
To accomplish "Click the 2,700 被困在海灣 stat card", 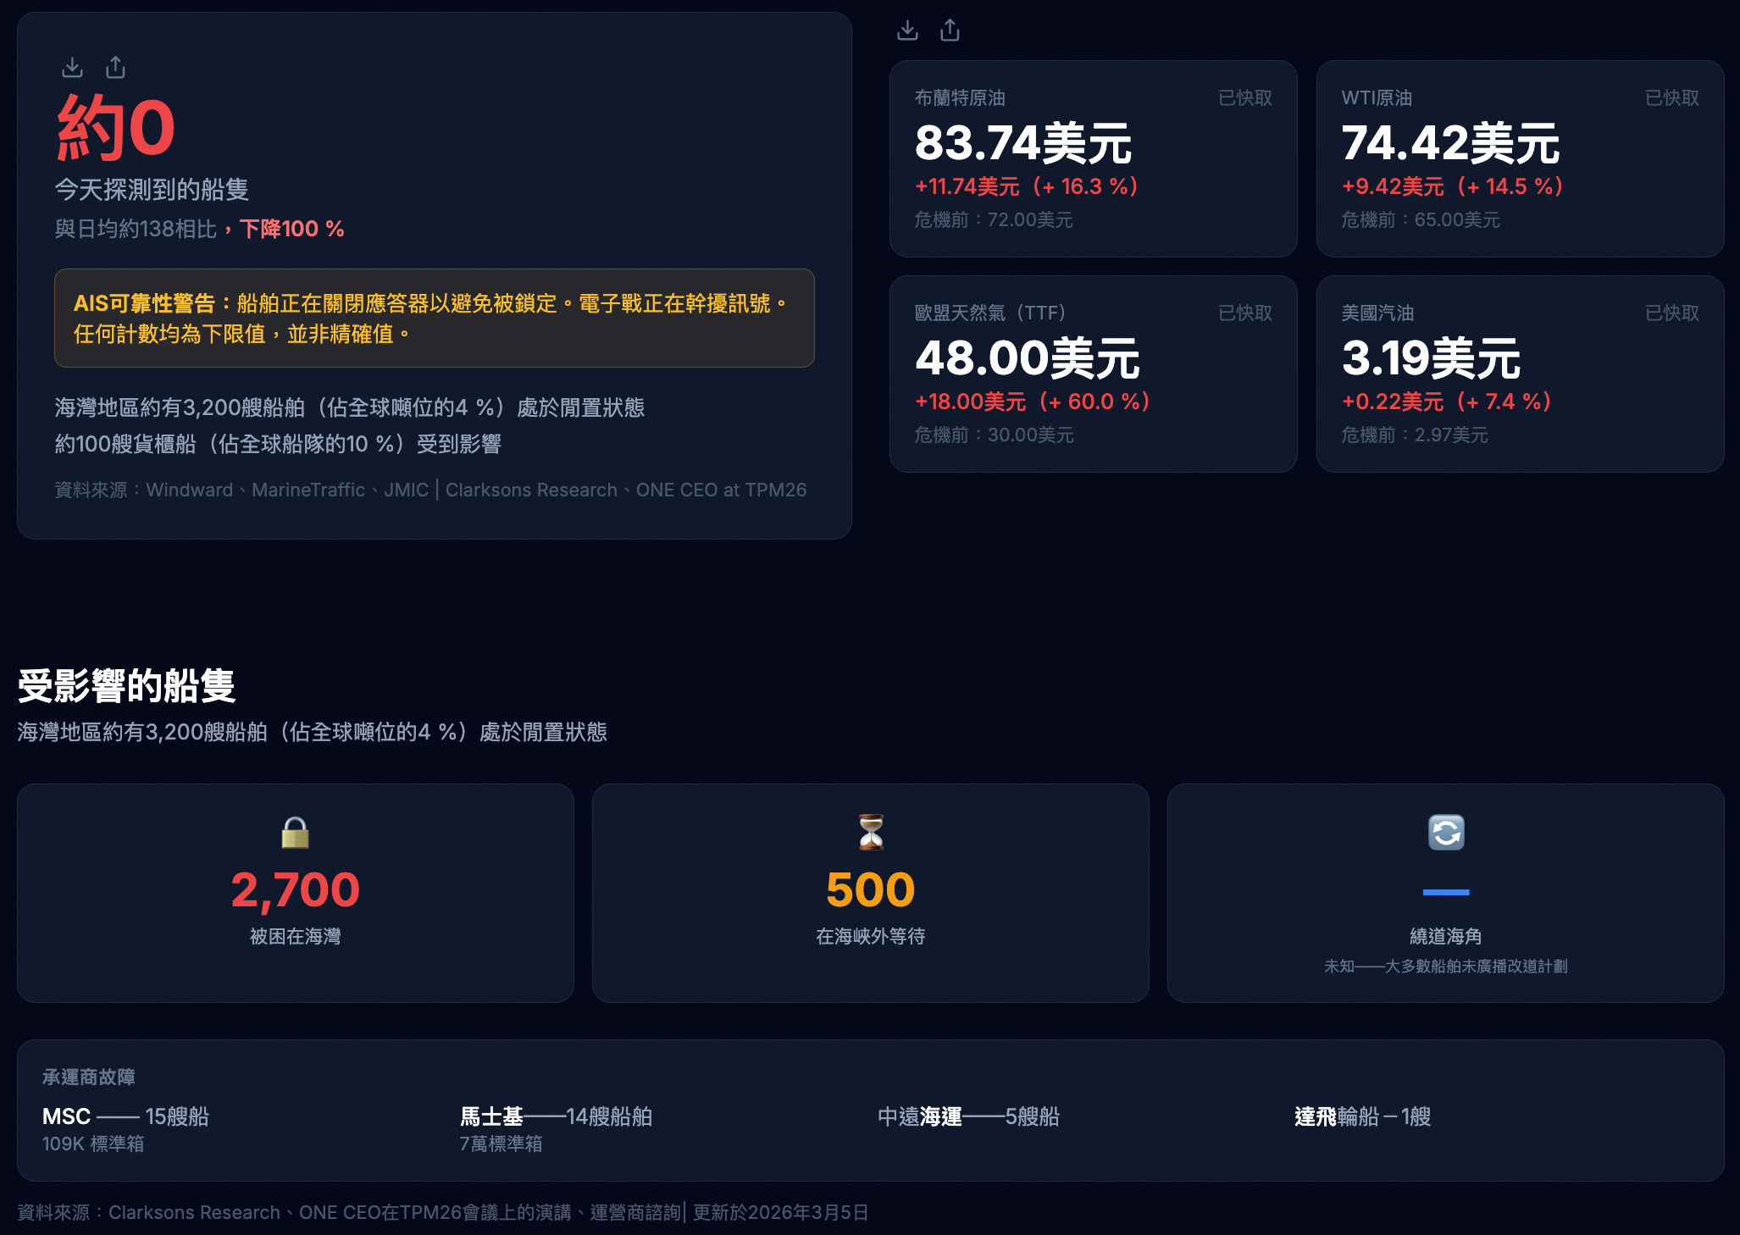I will tap(295, 893).
